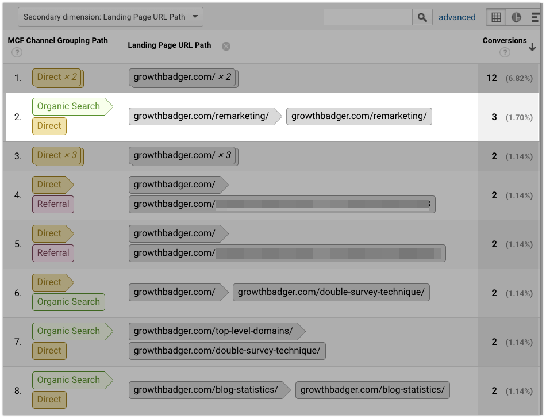Click the first growthbadger.com/blog-statistics/ tag

tap(209, 390)
